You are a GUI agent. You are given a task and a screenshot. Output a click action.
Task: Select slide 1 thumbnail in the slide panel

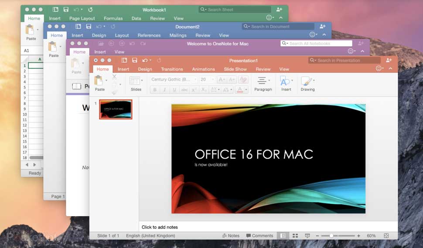pos(116,109)
